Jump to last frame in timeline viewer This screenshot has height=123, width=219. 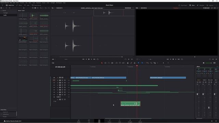click(179, 59)
